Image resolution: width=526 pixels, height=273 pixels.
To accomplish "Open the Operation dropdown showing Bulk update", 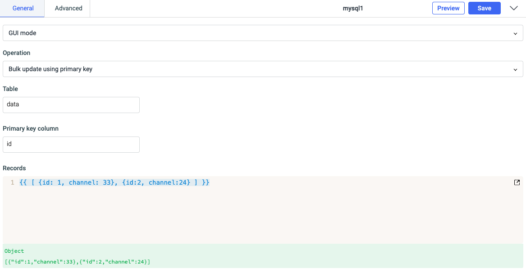I will click(263, 69).
